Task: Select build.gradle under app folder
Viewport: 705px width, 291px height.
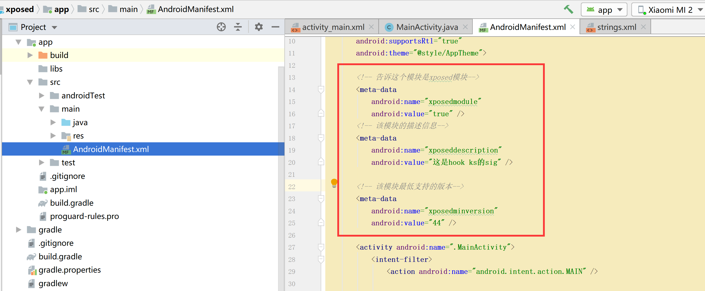Action: [72, 203]
